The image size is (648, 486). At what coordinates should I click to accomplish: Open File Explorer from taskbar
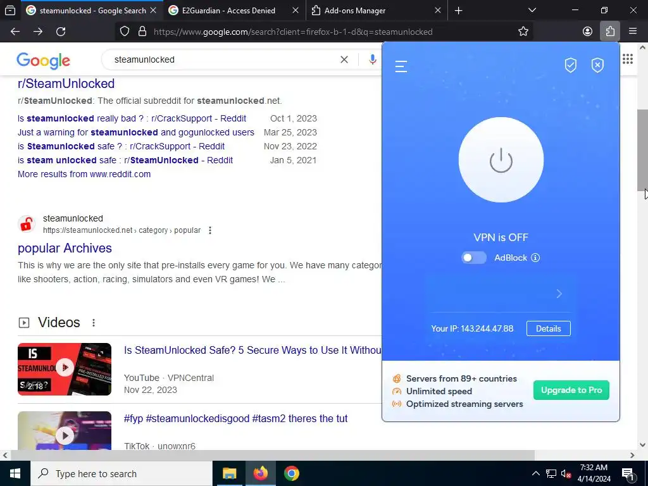pos(229,473)
